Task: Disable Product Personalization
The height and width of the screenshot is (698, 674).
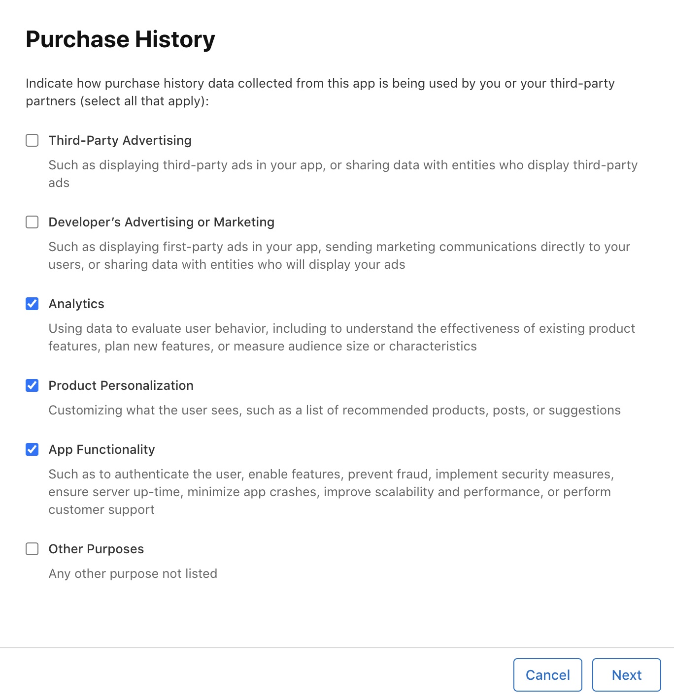Action: [32, 385]
